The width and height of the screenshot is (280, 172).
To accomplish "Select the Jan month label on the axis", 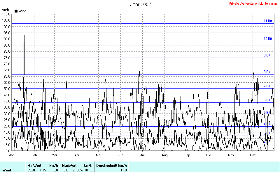I will (12, 155).
